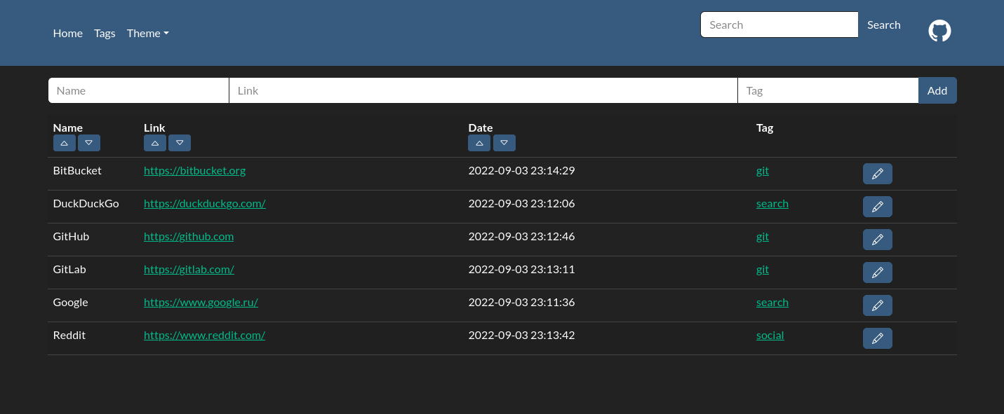Image resolution: width=1004 pixels, height=414 pixels.
Task: Open the https://github.com link
Action: click(x=189, y=236)
